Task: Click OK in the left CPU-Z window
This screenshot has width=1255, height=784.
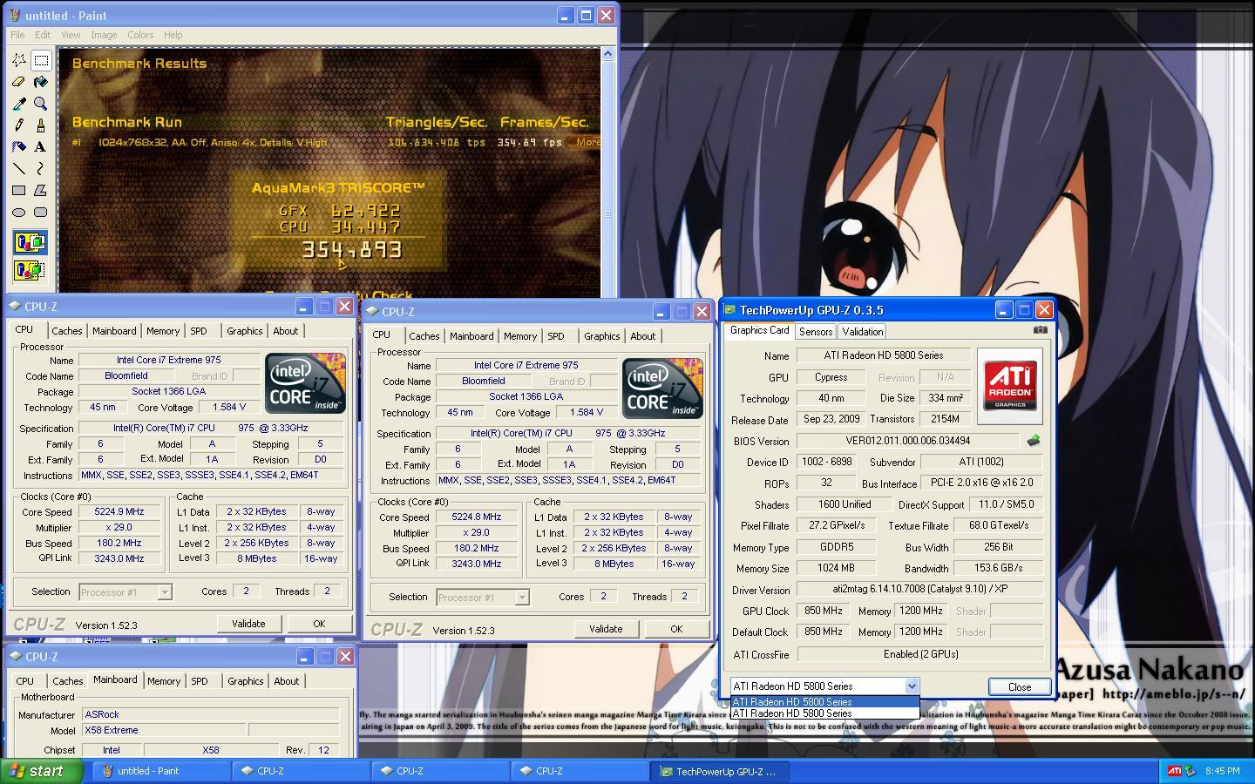Action: (x=319, y=624)
